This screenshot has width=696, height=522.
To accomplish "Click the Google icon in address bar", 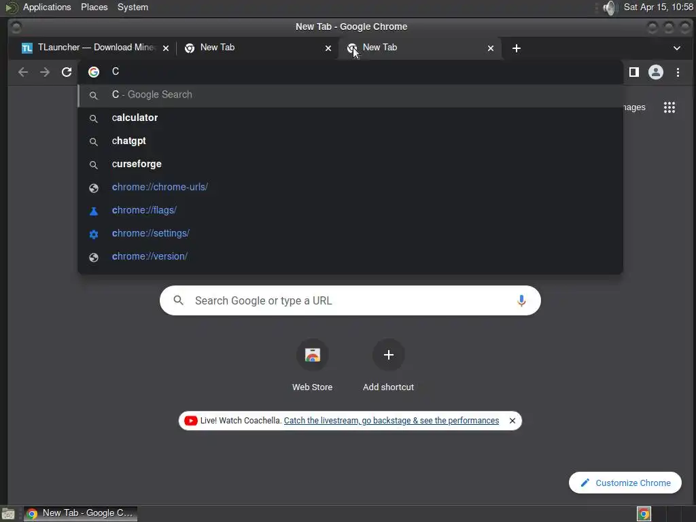I will (94, 72).
